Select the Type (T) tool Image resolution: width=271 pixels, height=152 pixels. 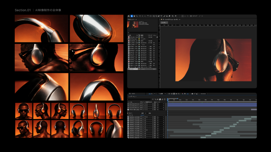point(161,16)
